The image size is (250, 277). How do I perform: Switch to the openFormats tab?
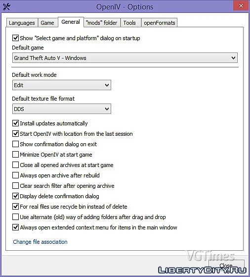(159, 23)
